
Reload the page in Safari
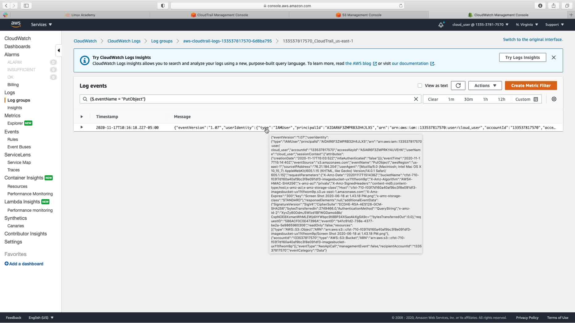[401, 6]
